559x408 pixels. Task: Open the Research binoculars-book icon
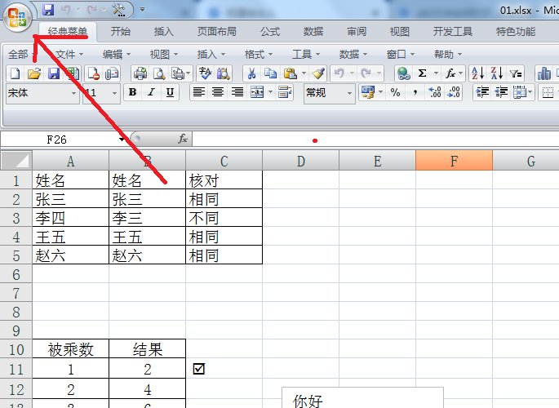click(224, 73)
